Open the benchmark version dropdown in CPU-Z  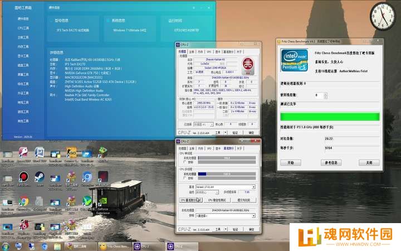tap(226, 187)
